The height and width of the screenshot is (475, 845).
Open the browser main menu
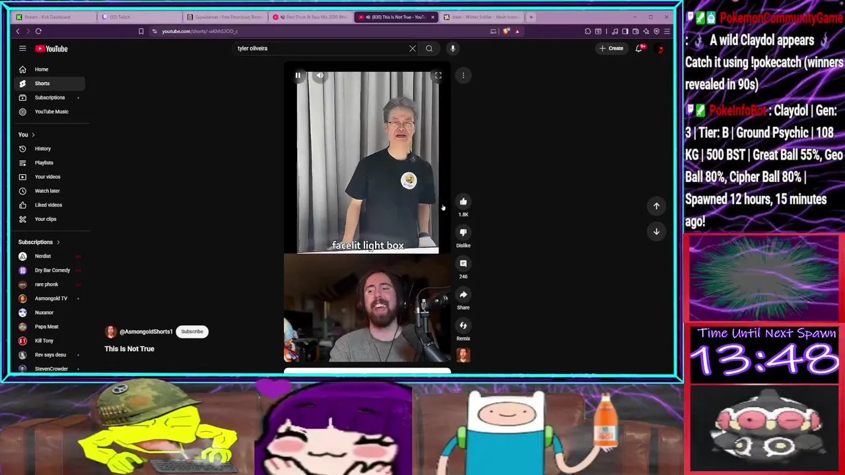pyautogui.click(x=667, y=31)
